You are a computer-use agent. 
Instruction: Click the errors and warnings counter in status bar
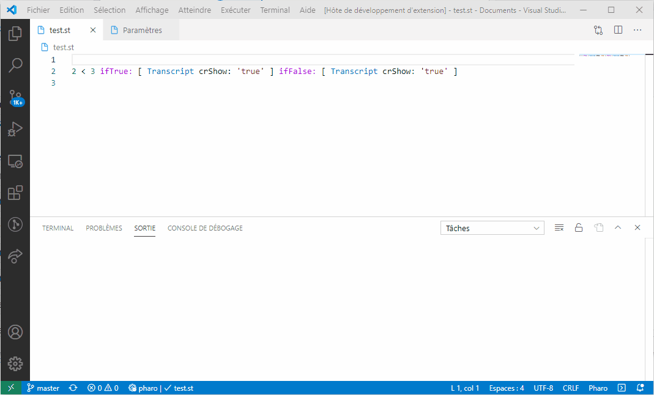coord(103,387)
